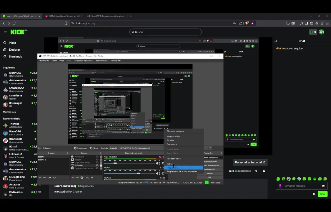This screenshot has height=212, width=331.
Task: Open the MERNUEL channel under Siguiendo
Action: (20, 74)
